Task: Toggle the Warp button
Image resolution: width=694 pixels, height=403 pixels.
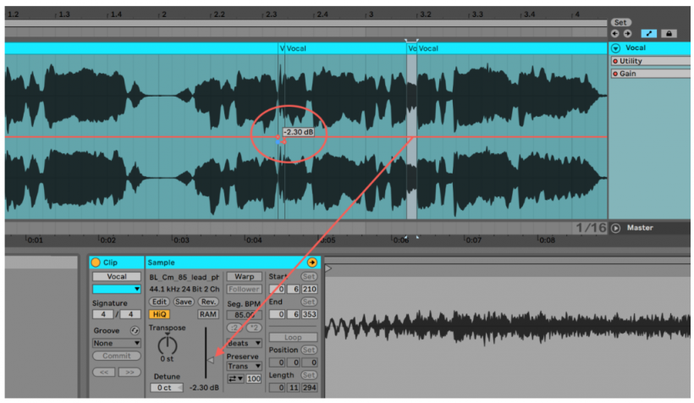Action: [245, 276]
